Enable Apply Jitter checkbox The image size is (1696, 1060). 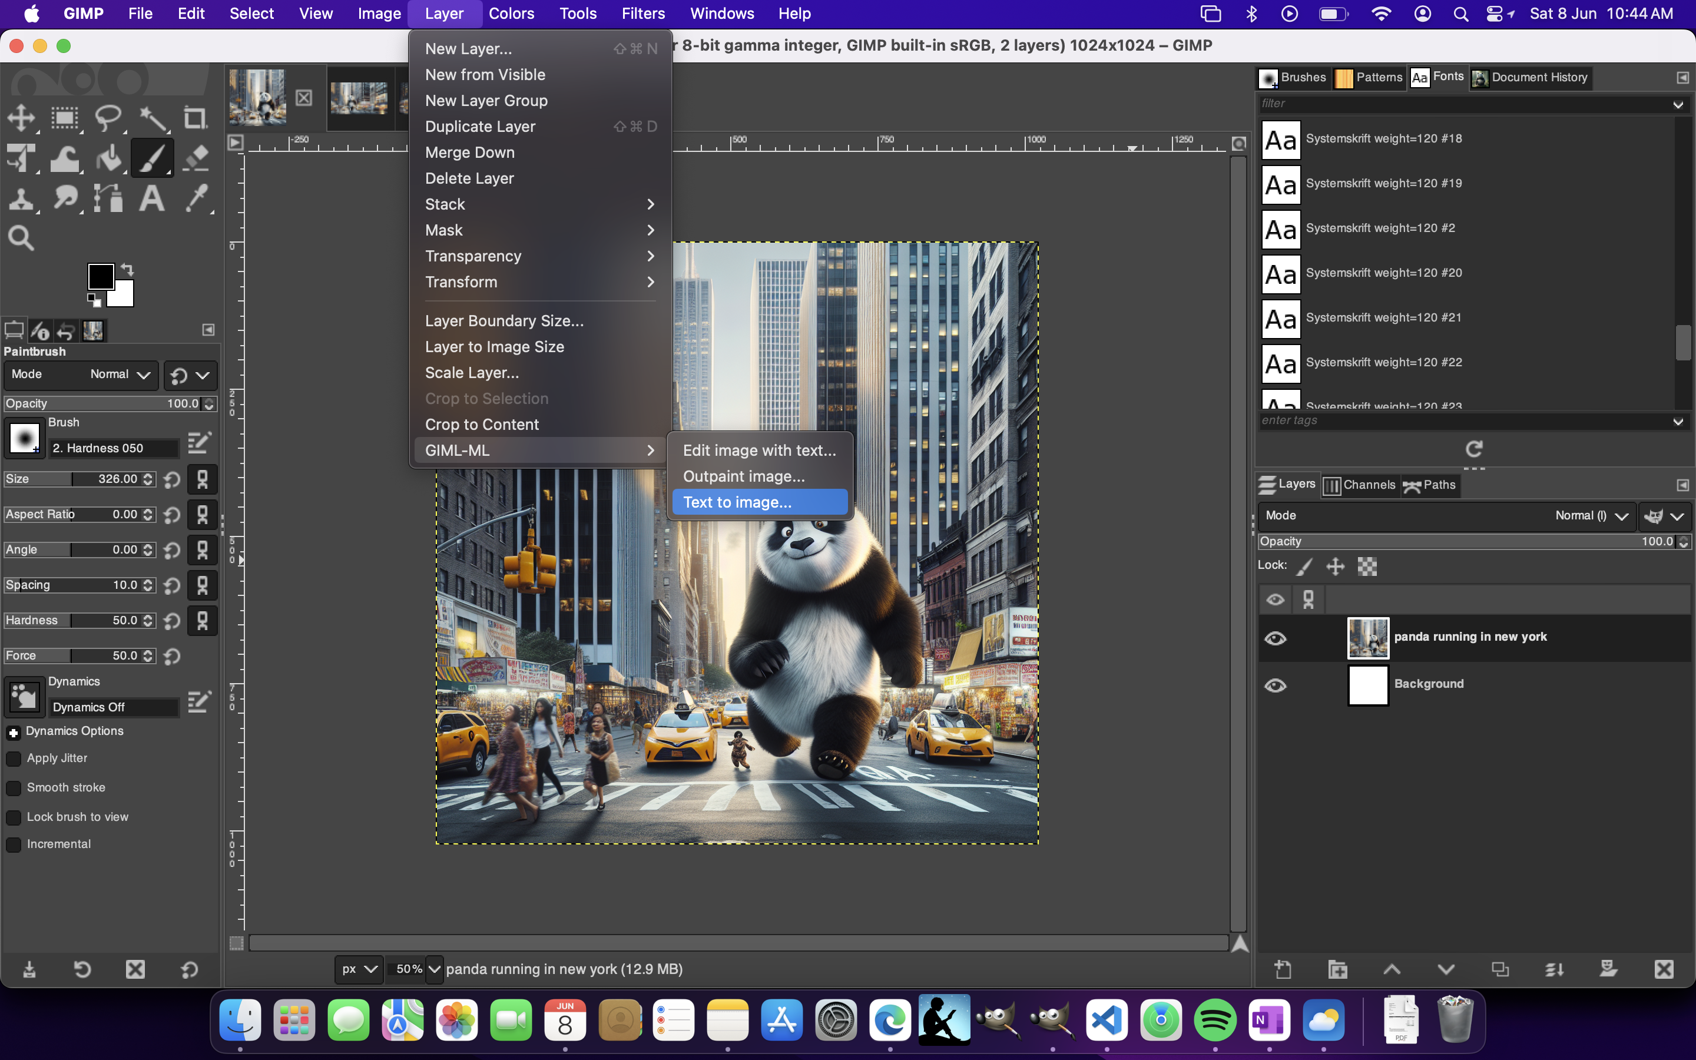[14, 758]
